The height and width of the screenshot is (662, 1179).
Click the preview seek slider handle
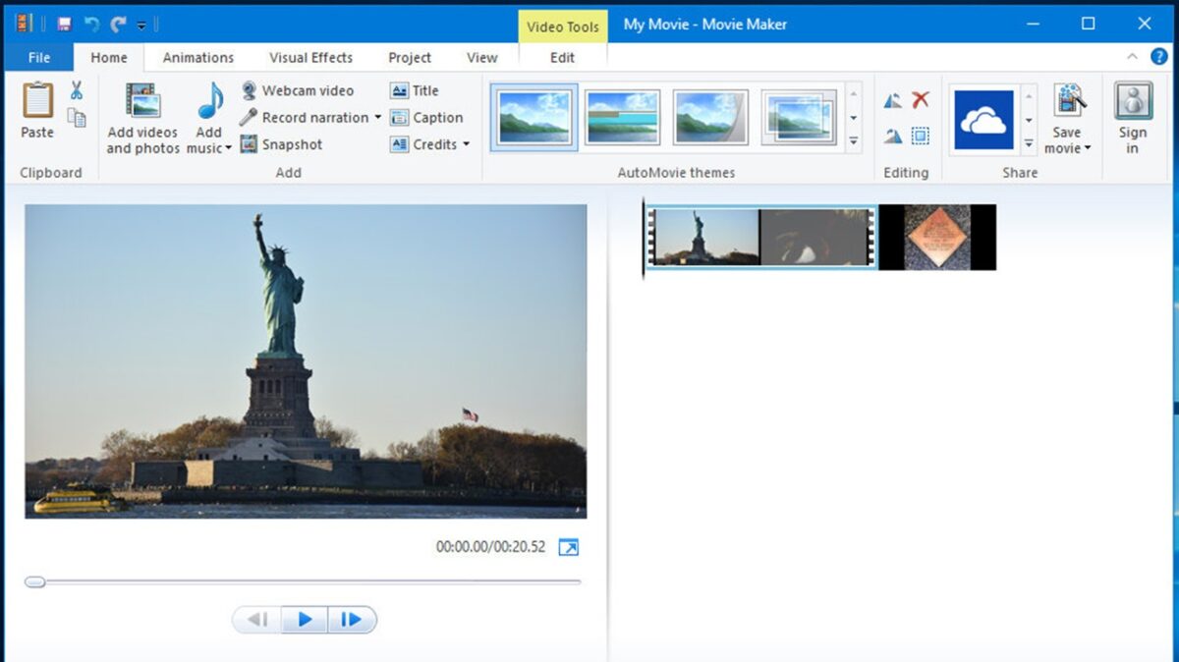tap(35, 581)
